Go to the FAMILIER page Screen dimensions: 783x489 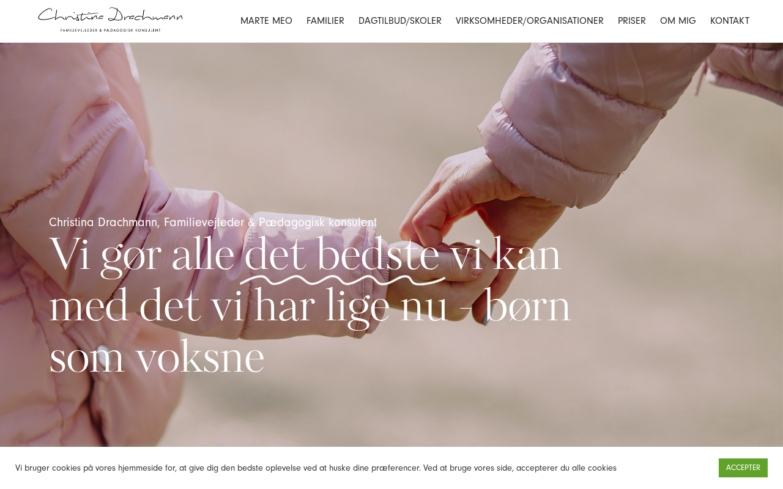[325, 21]
